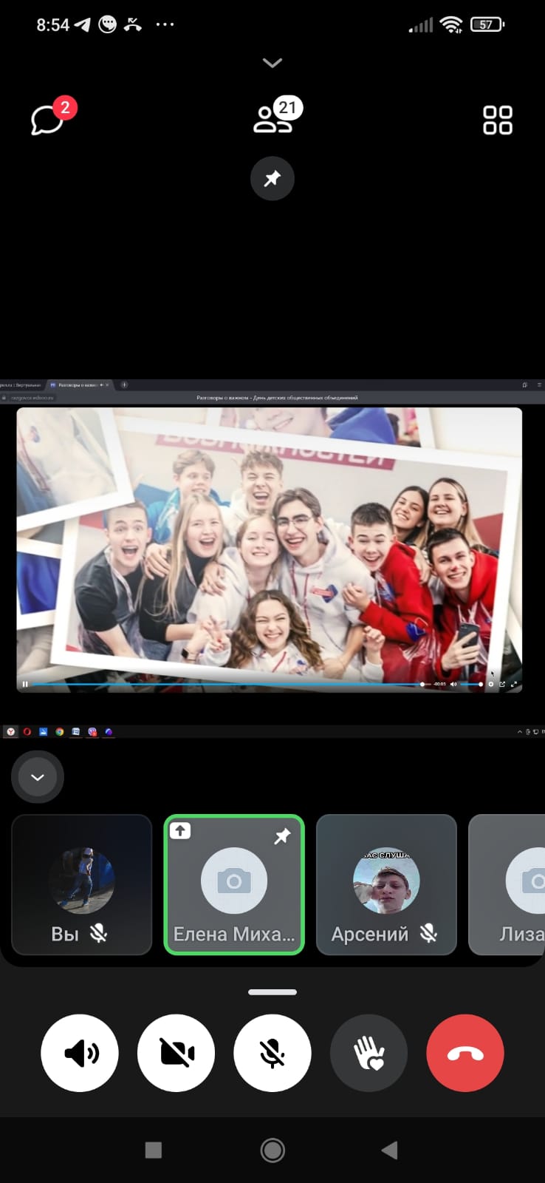Click the fullscreen icon in the shared video player
The height and width of the screenshot is (1183, 545).
tap(514, 684)
